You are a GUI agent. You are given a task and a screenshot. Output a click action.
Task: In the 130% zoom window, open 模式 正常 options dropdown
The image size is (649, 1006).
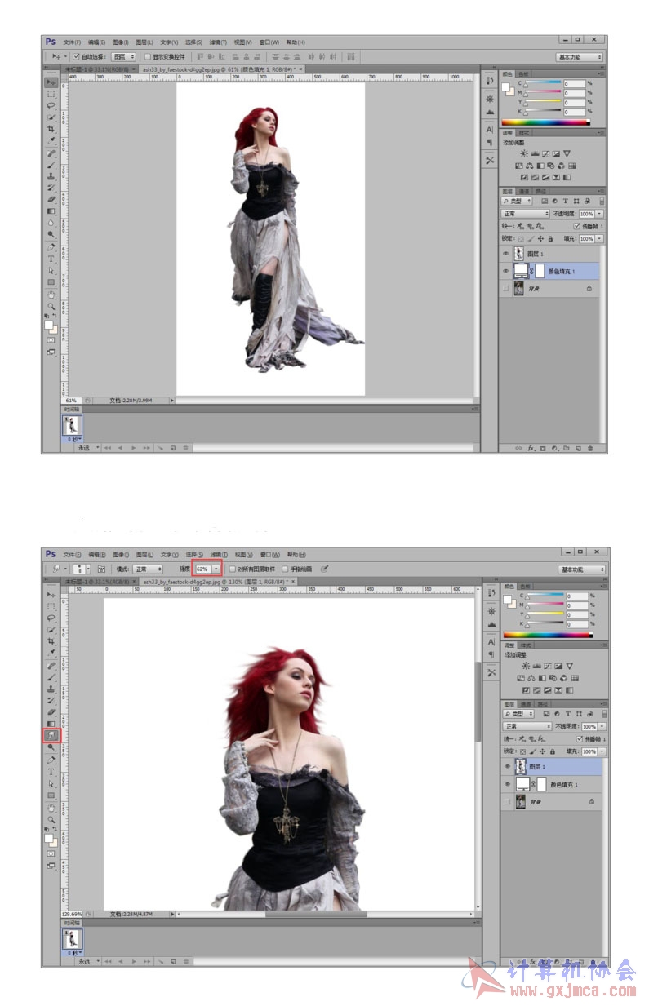149,569
